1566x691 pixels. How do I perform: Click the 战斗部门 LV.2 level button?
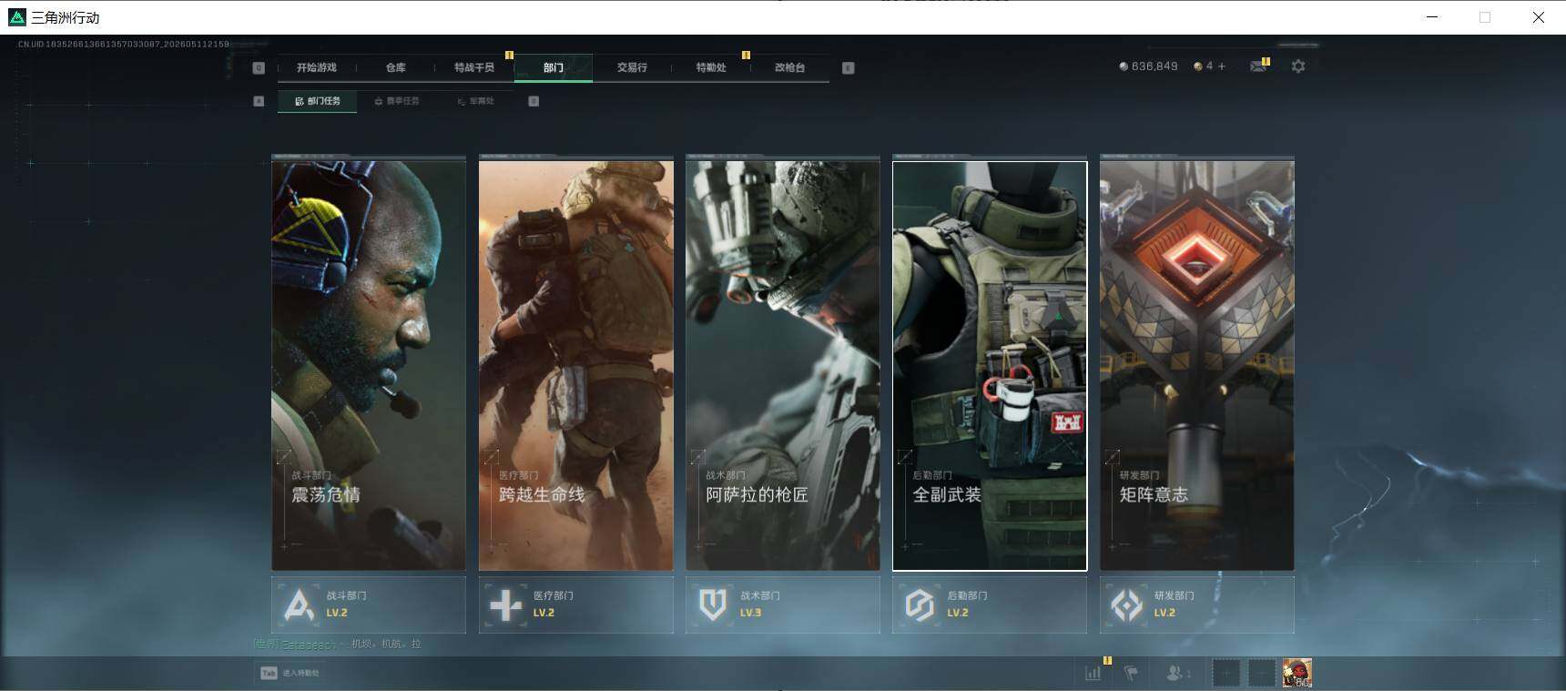coord(369,605)
